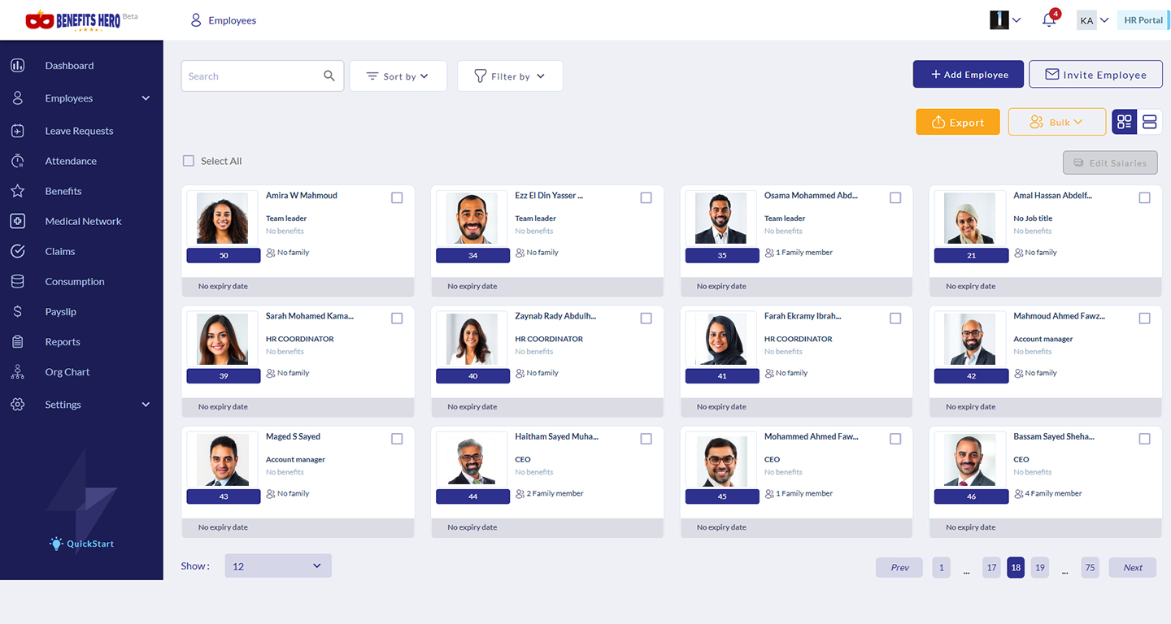Image resolution: width=1171 pixels, height=624 pixels.
Task: Click the Add Employee button
Action: (969, 75)
